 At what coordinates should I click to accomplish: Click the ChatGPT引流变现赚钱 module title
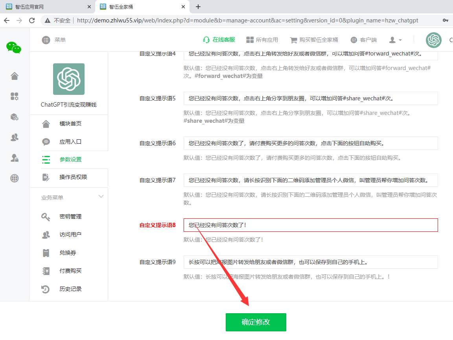pyautogui.click(x=69, y=105)
